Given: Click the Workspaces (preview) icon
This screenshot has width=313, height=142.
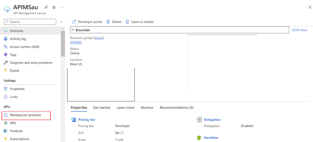Looking at the screenshot, I should click(6, 115).
